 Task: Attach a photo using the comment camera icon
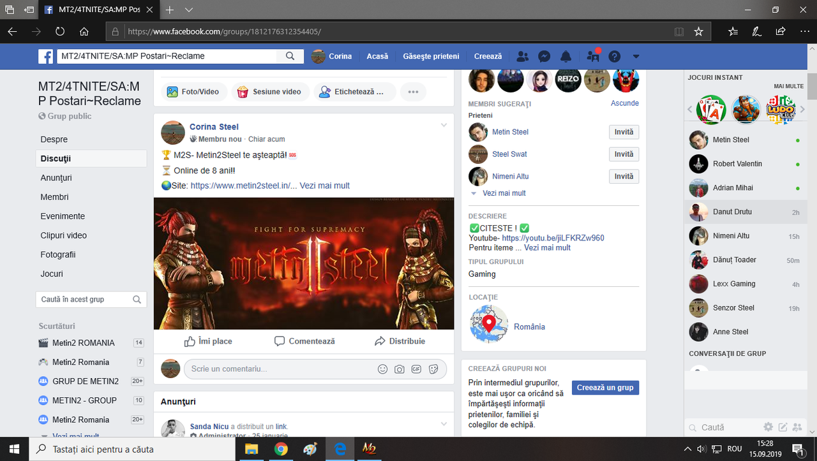coord(400,369)
